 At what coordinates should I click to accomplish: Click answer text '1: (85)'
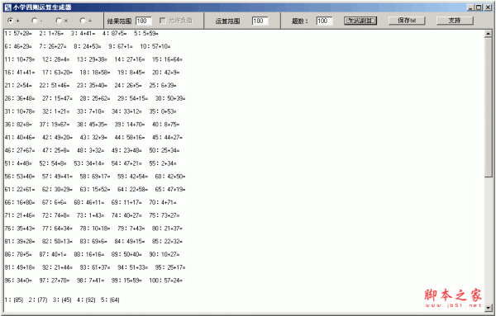tap(14, 299)
